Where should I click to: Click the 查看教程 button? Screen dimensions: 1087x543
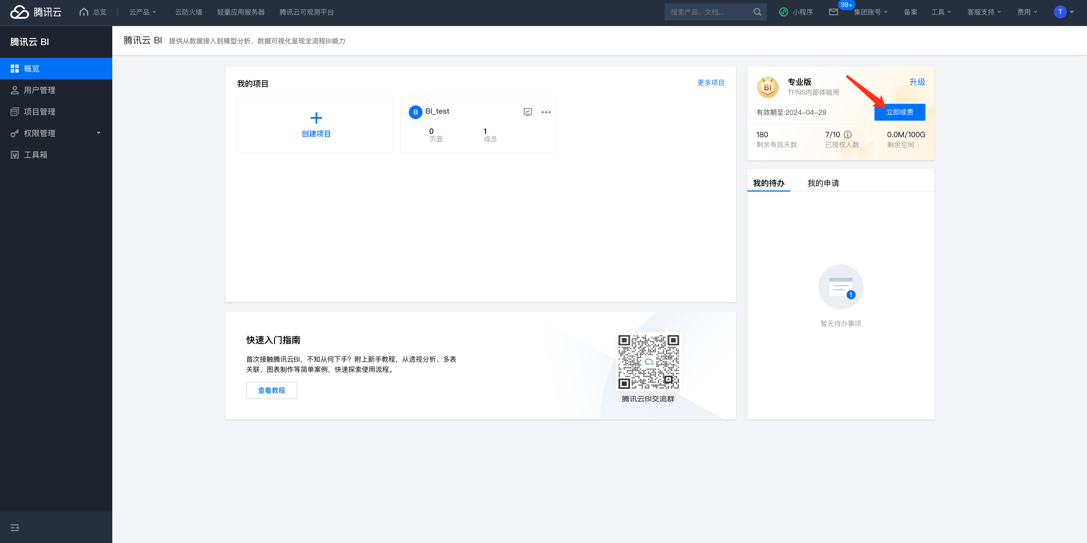click(271, 390)
